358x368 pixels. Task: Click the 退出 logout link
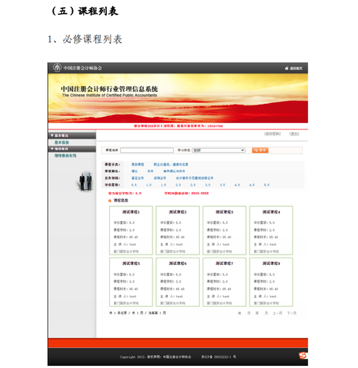(x=294, y=134)
